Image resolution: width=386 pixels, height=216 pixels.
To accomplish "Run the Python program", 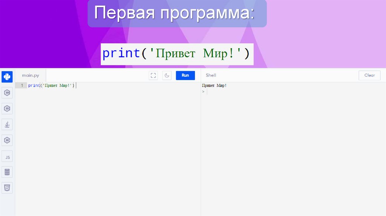I will 185,75.
